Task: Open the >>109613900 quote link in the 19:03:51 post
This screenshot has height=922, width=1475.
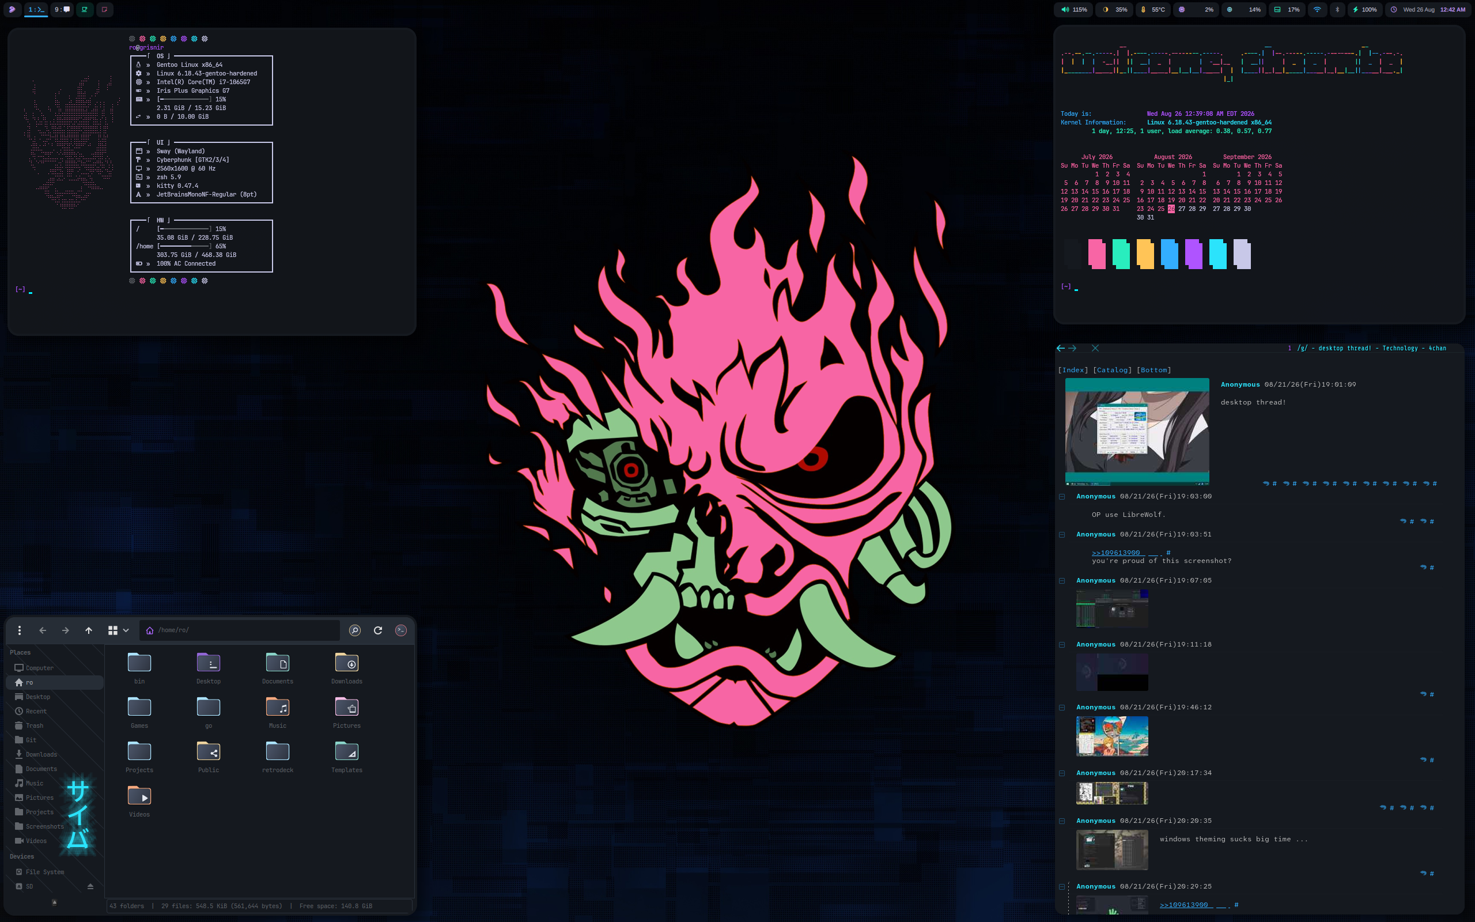Action: point(1115,553)
